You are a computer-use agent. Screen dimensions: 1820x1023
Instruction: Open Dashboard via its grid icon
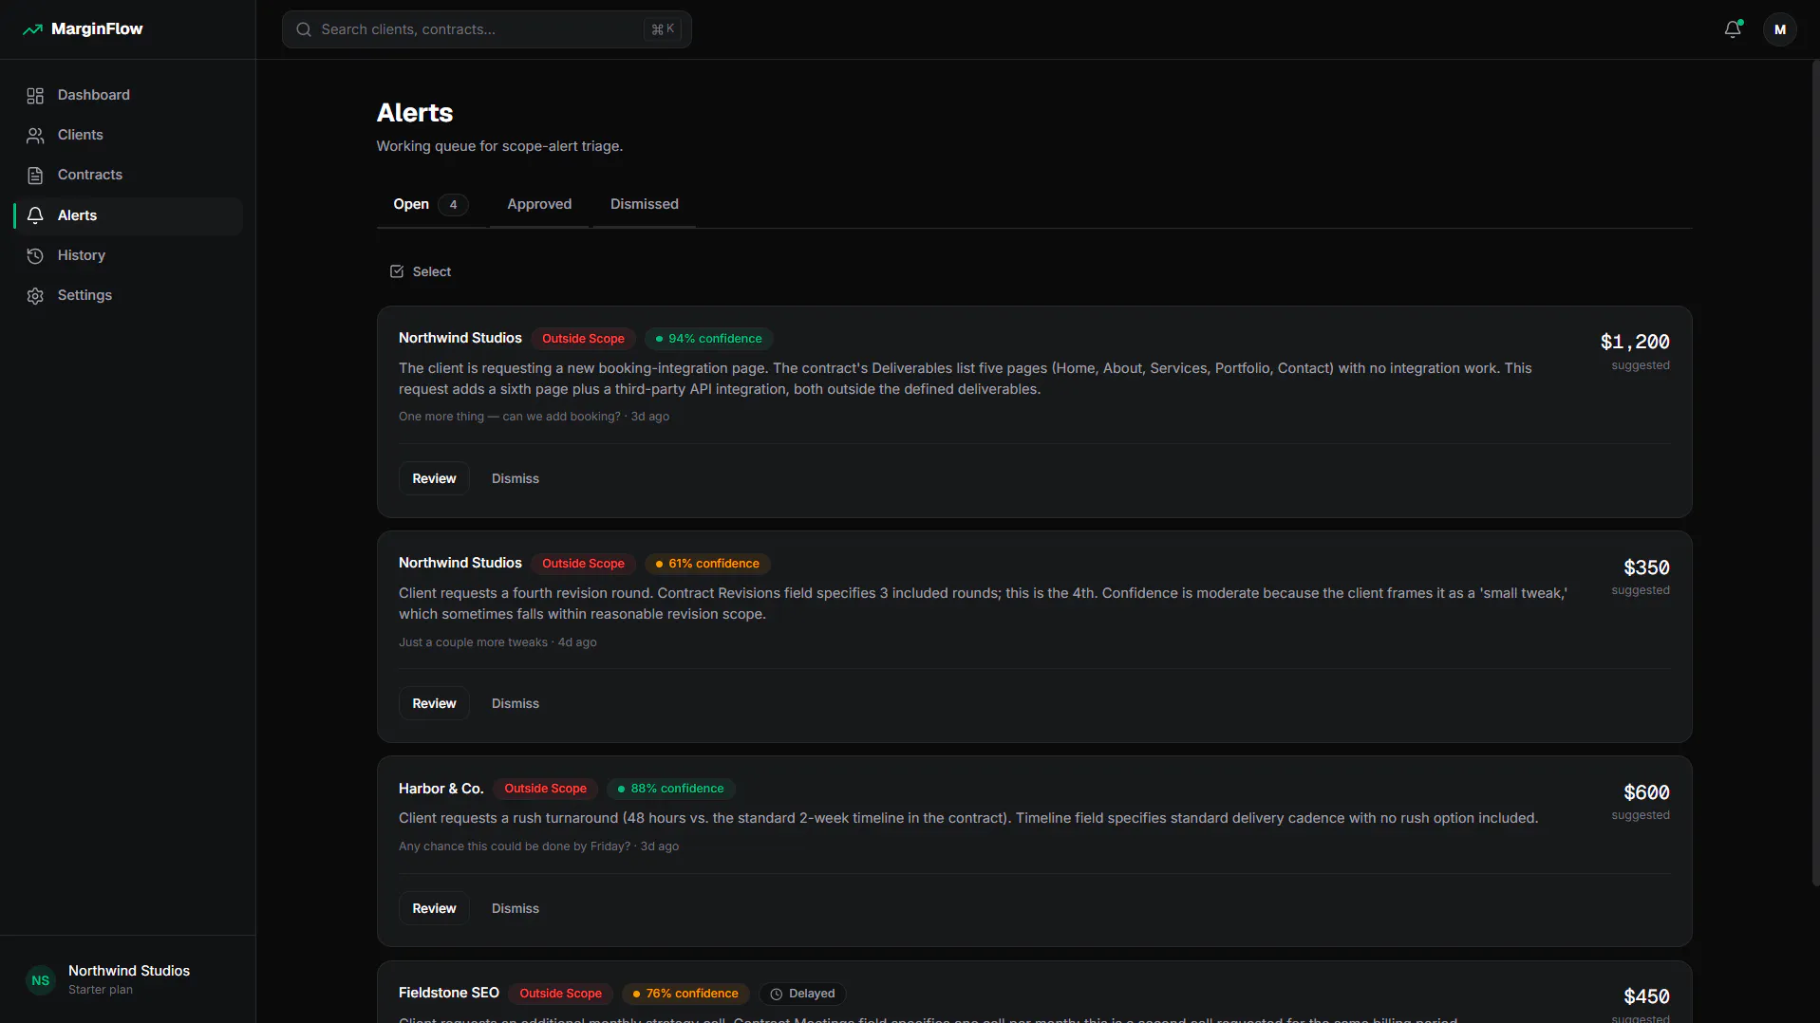(x=35, y=96)
